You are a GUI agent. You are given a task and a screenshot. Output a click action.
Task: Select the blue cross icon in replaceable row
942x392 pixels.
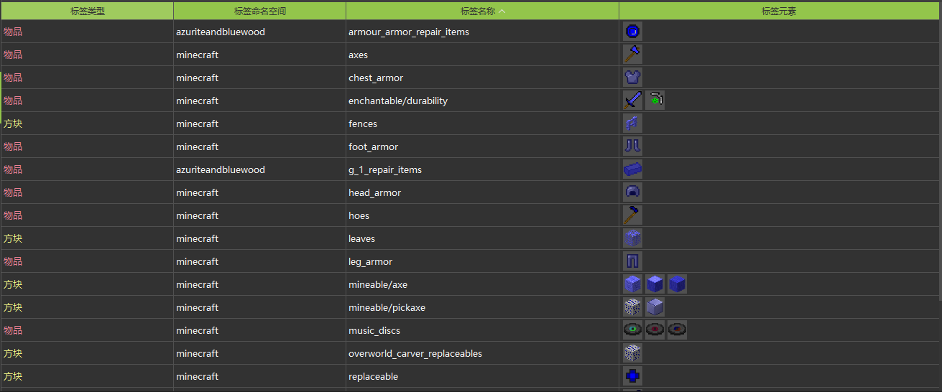tap(632, 376)
